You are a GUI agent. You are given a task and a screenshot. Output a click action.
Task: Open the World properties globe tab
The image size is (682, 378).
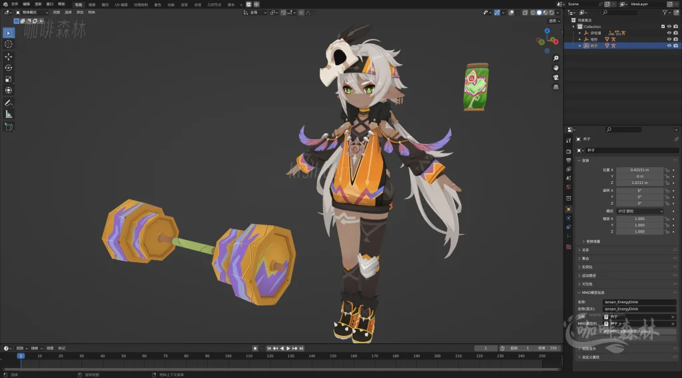[569, 187]
